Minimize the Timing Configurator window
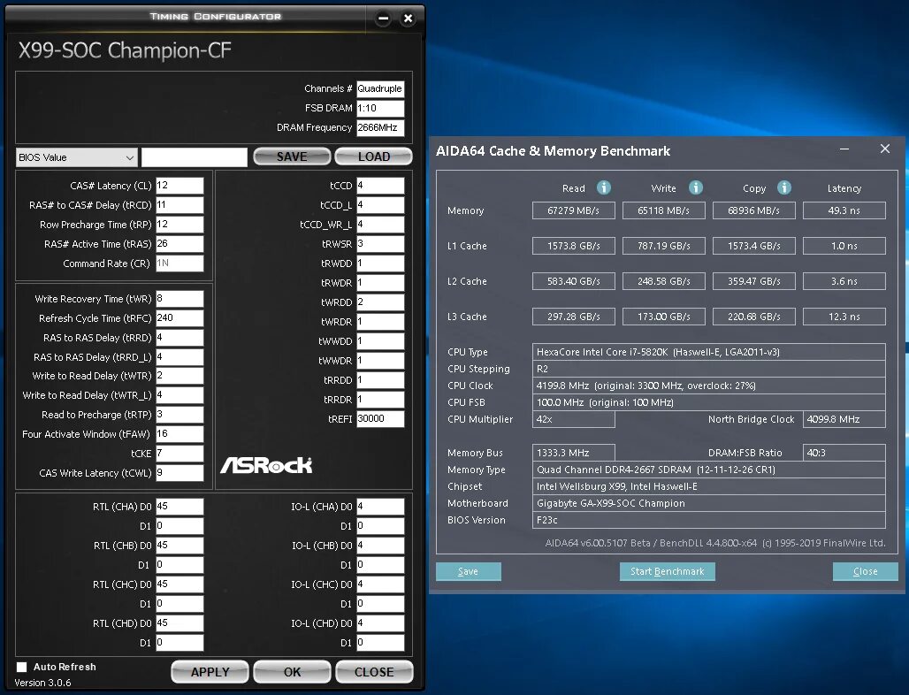 tap(383, 19)
